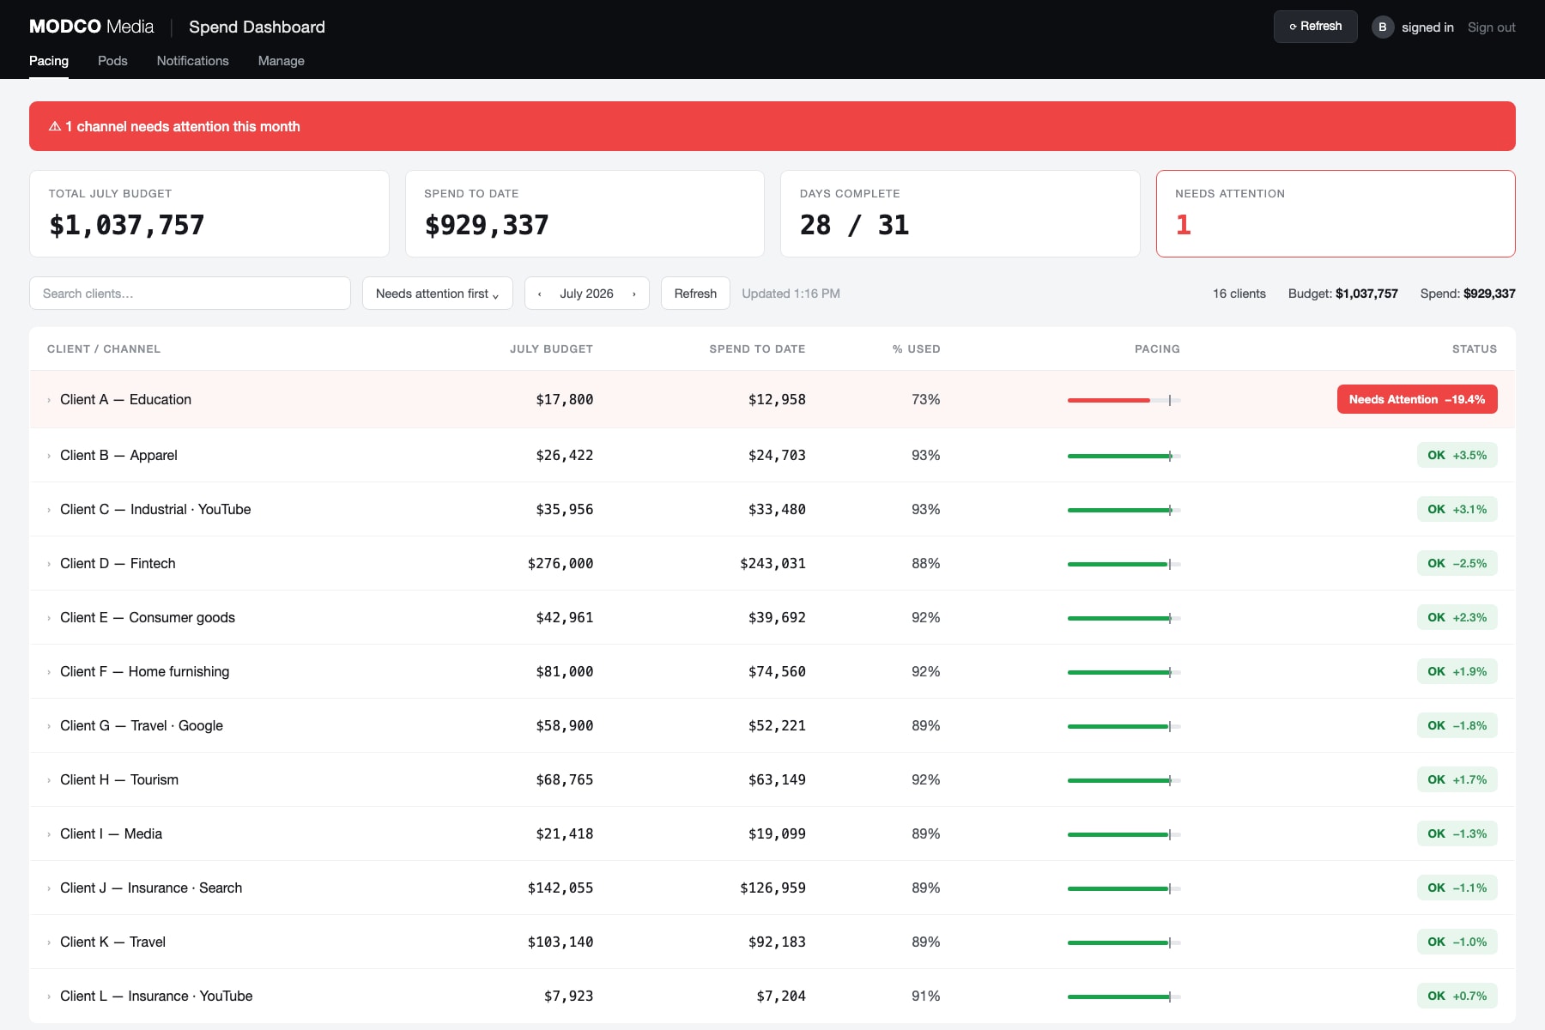Image resolution: width=1545 pixels, height=1030 pixels.
Task: Click the $126,959 spend value
Action: tap(772, 888)
